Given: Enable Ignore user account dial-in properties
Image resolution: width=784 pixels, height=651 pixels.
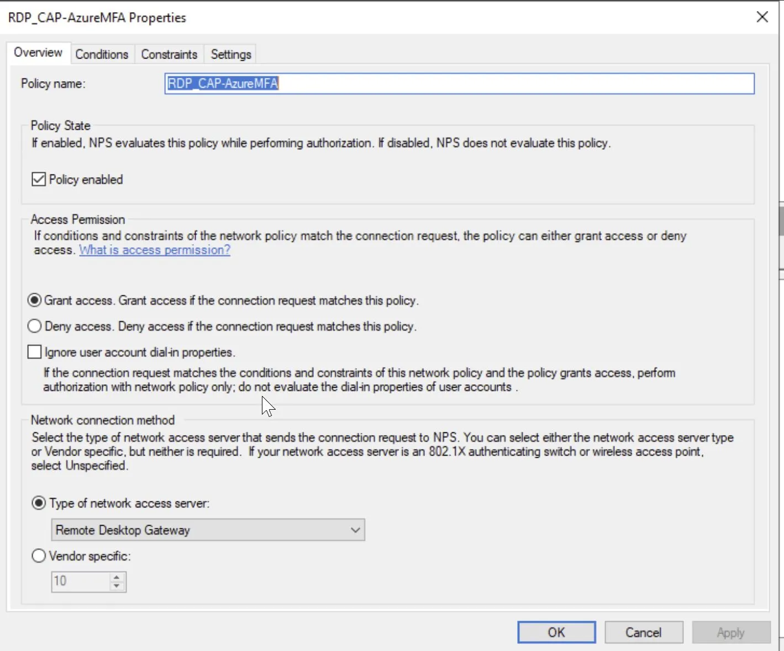Looking at the screenshot, I should click(35, 352).
